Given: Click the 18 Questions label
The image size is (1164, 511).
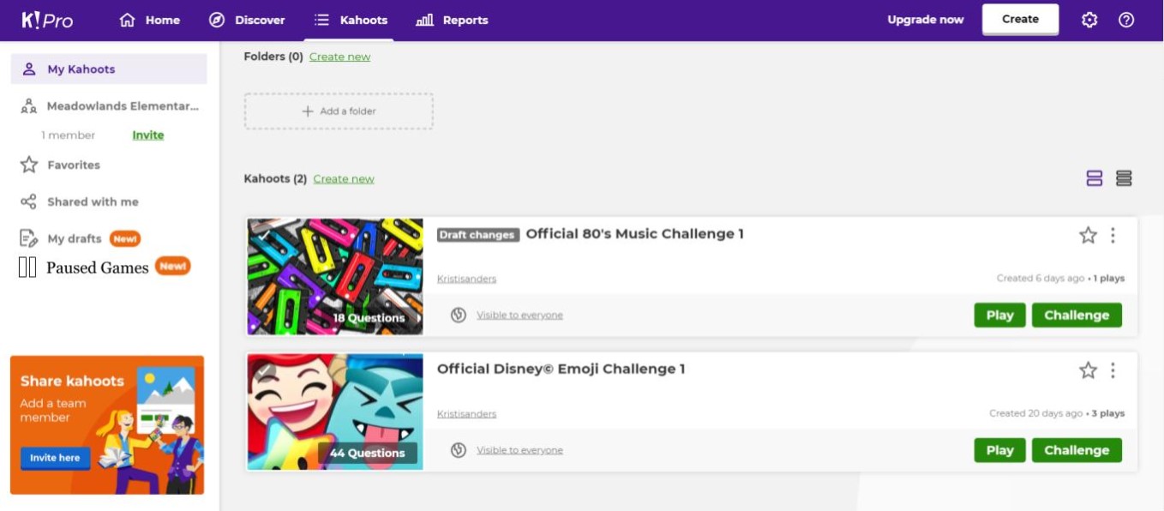Looking at the screenshot, I should click(369, 318).
